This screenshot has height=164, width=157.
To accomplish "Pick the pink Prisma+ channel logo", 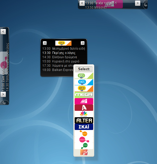I will (84, 140).
